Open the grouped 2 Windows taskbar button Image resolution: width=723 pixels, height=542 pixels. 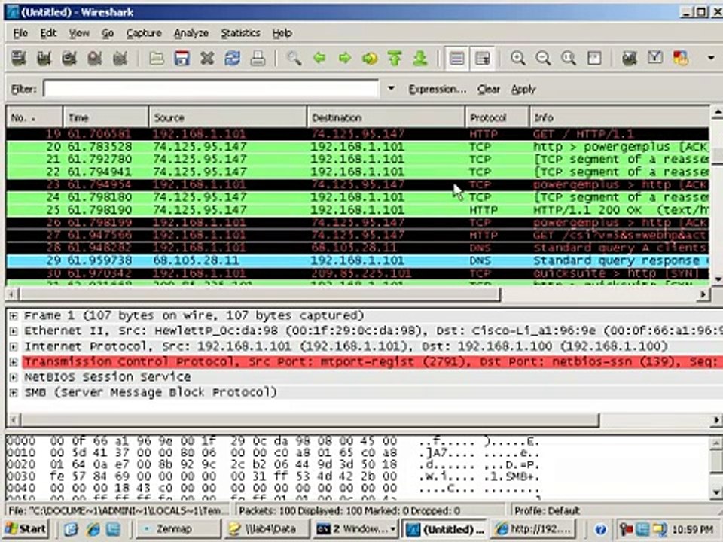pos(355,528)
